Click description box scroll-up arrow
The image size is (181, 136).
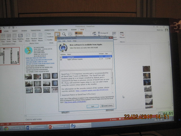(x=112, y=71)
